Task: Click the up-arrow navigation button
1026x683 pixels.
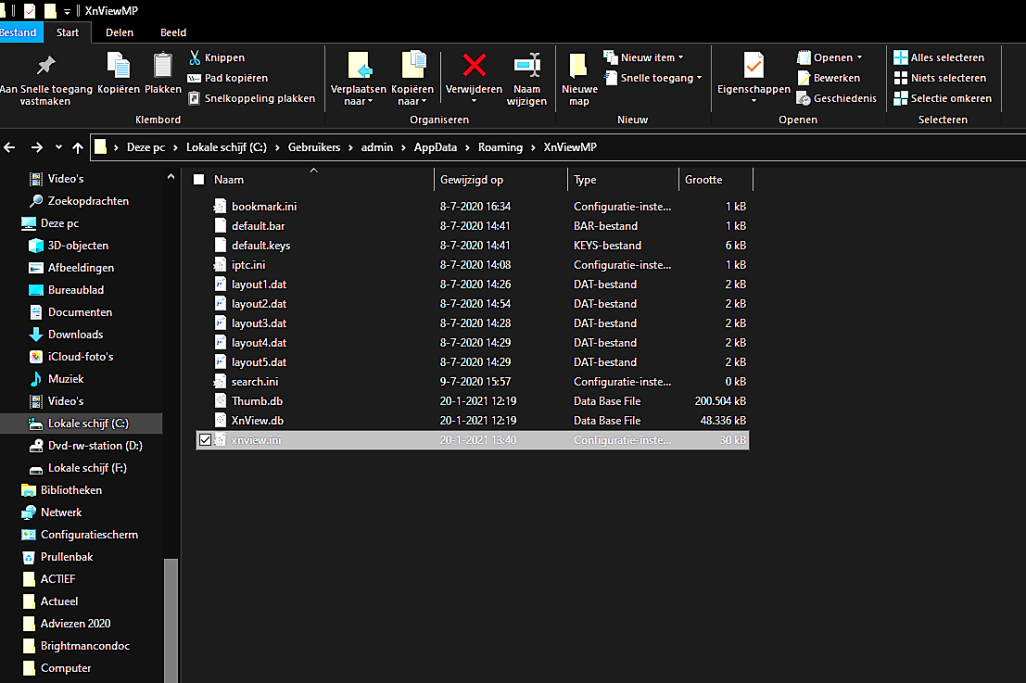Action: (78, 147)
